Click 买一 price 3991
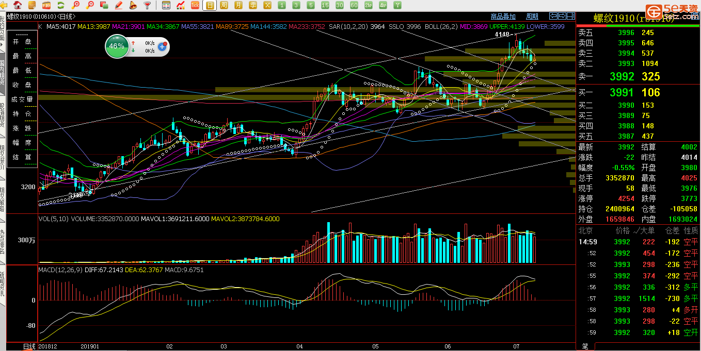The image size is (701, 351). 622,93
